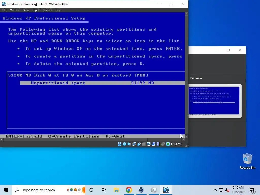Open the Devices menu
Image resolution: width=260 pixels, height=195 pixels.
click(47, 10)
